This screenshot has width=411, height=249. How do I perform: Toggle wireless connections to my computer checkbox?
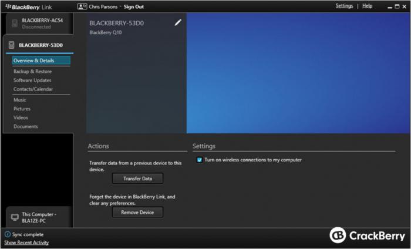200,160
